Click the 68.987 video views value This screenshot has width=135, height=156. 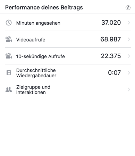coord(111,39)
